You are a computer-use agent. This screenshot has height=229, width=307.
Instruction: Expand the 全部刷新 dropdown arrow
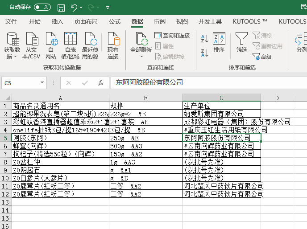coord(141,57)
